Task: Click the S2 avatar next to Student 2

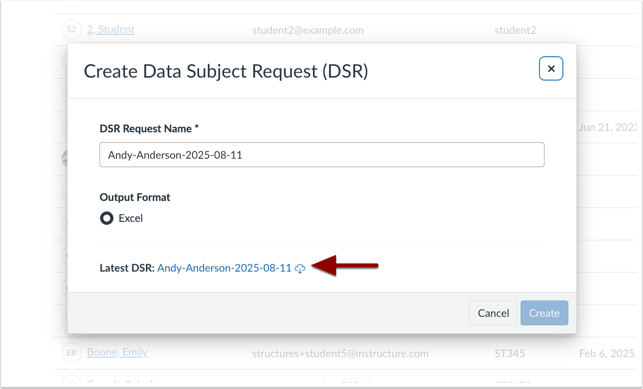Action: pos(71,29)
